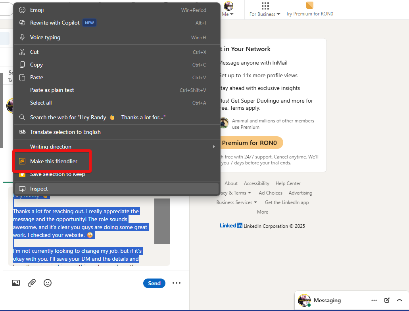Start Voice typing from context menu
The height and width of the screenshot is (311, 409).
pyautogui.click(x=117, y=38)
